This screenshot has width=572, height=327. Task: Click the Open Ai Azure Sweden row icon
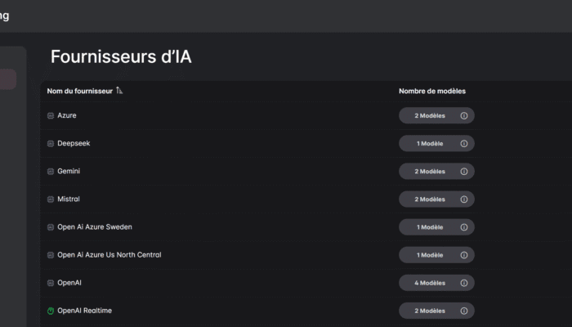click(51, 227)
